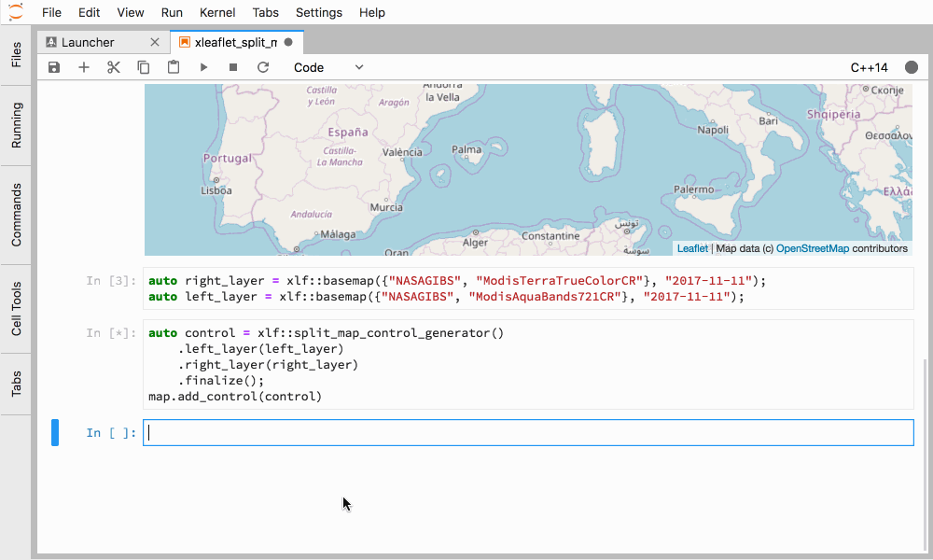
Task: Click "ModisTerraTrueColorCR" string in code
Action: point(559,280)
